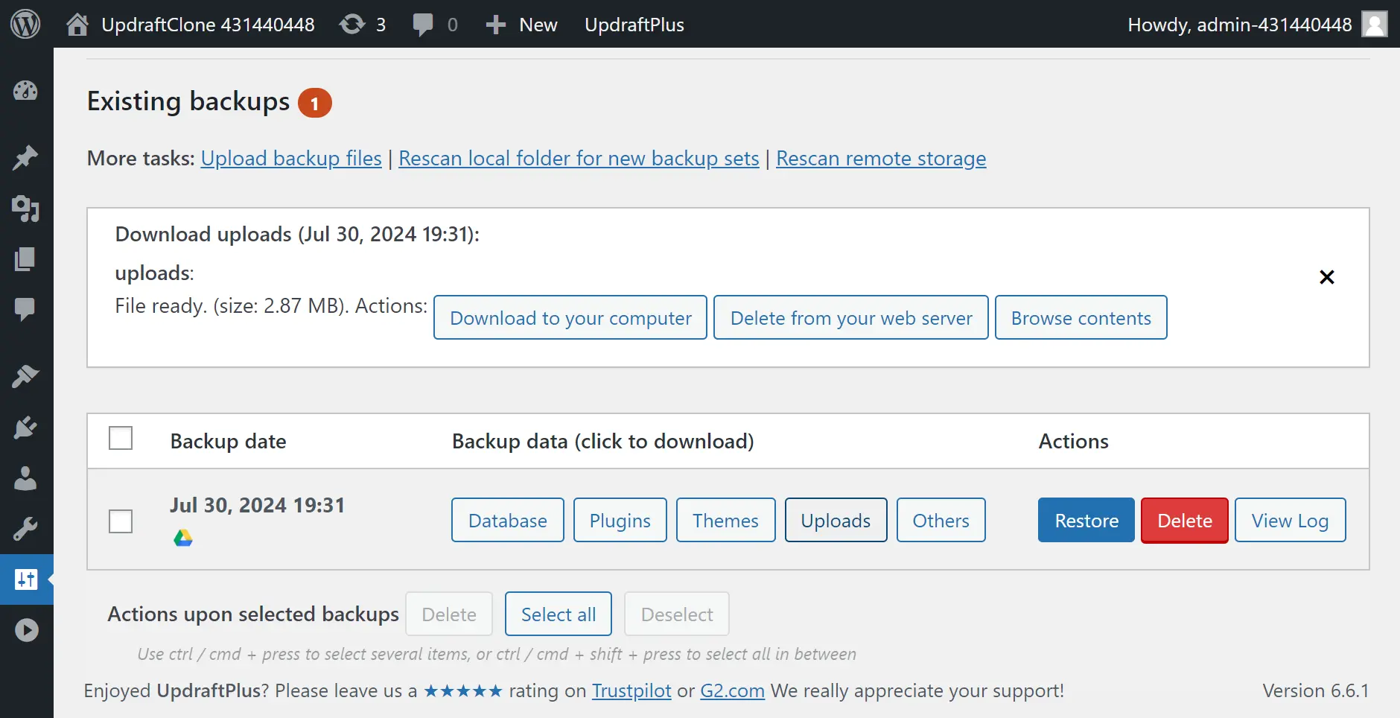Image resolution: width=1400 pixels, height=718 pixels.
Task: Click the Actions column header
Action: [x=1073, y=442]
